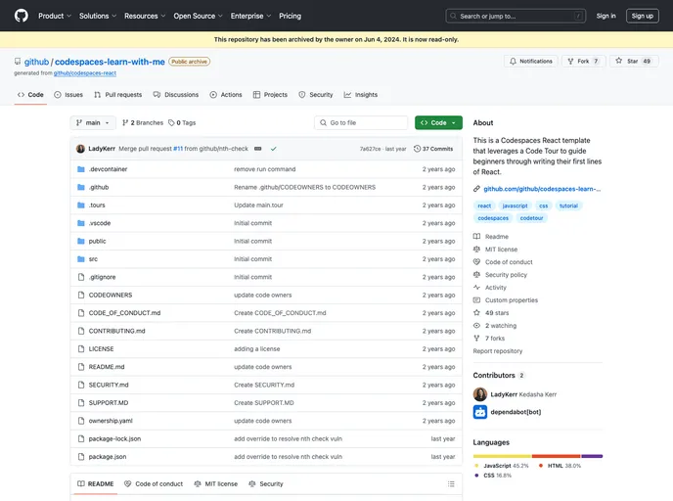This screenshot has height=501, width=673.
Task: Switch to the Insights tab
Action: 361,95
